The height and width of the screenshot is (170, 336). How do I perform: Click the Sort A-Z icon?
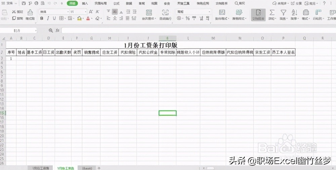(294, 12)
